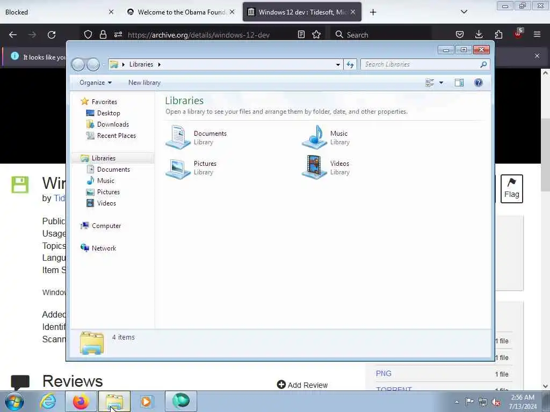Toggle reader view in Firefox
Viewport: 550px width, 412px height.
(x=301, y=35)
